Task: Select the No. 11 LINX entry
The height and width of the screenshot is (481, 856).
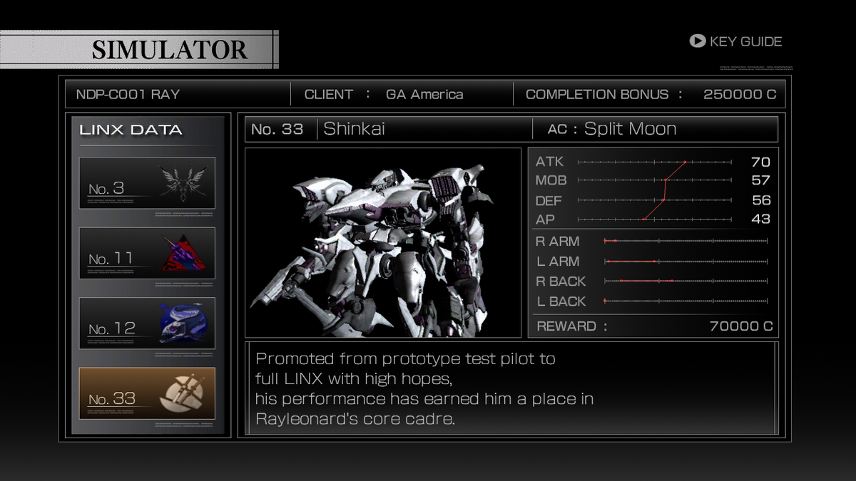Action: coord(147,253)
